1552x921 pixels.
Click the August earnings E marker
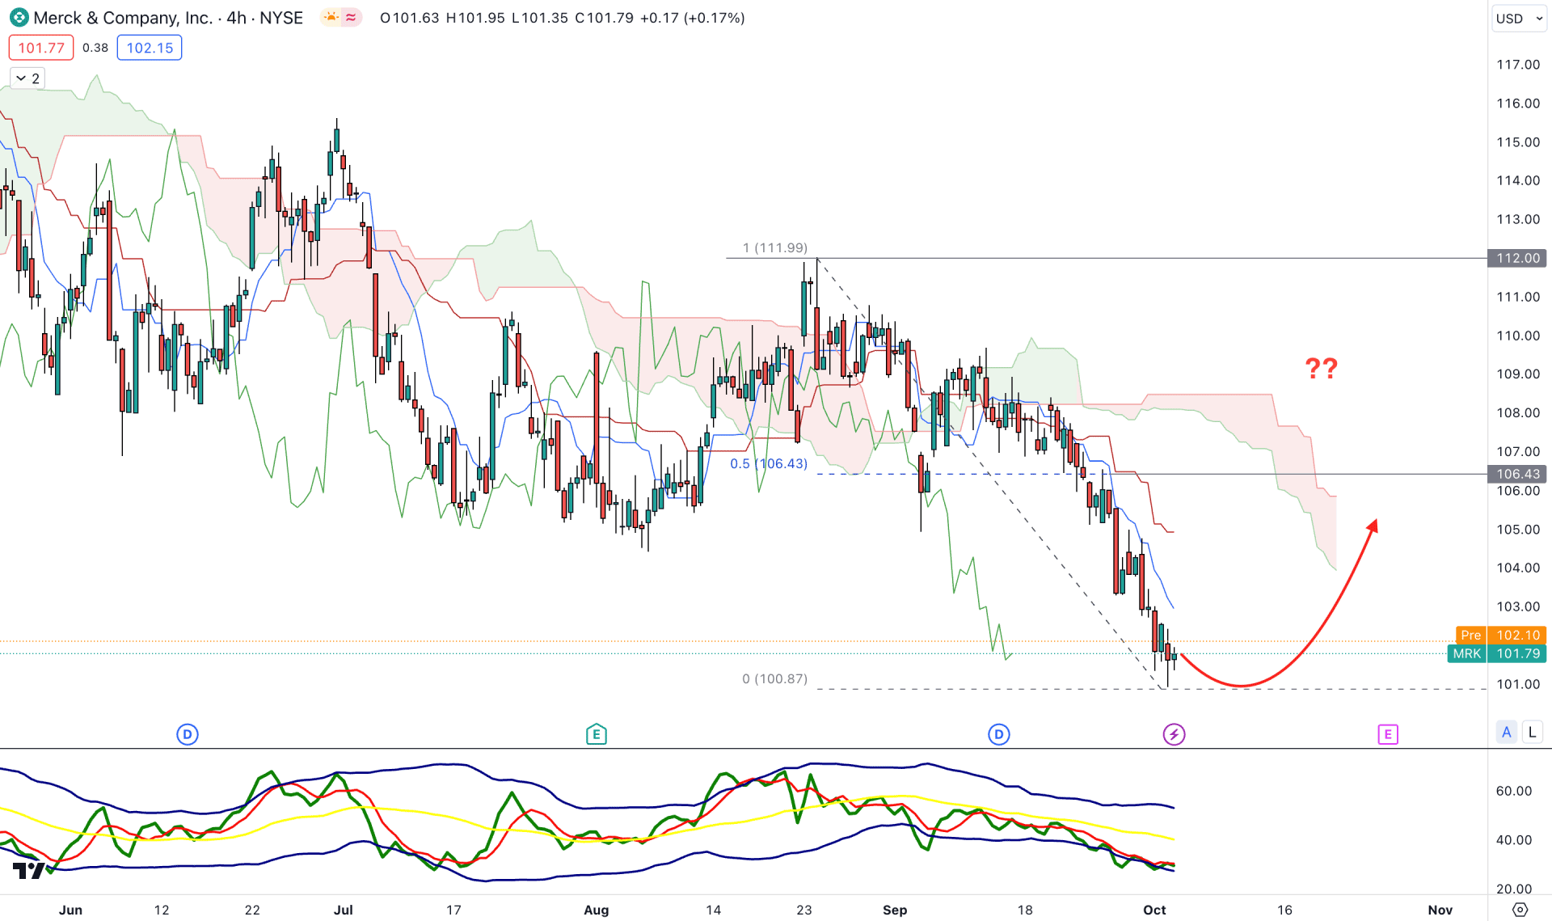[597, 734]
